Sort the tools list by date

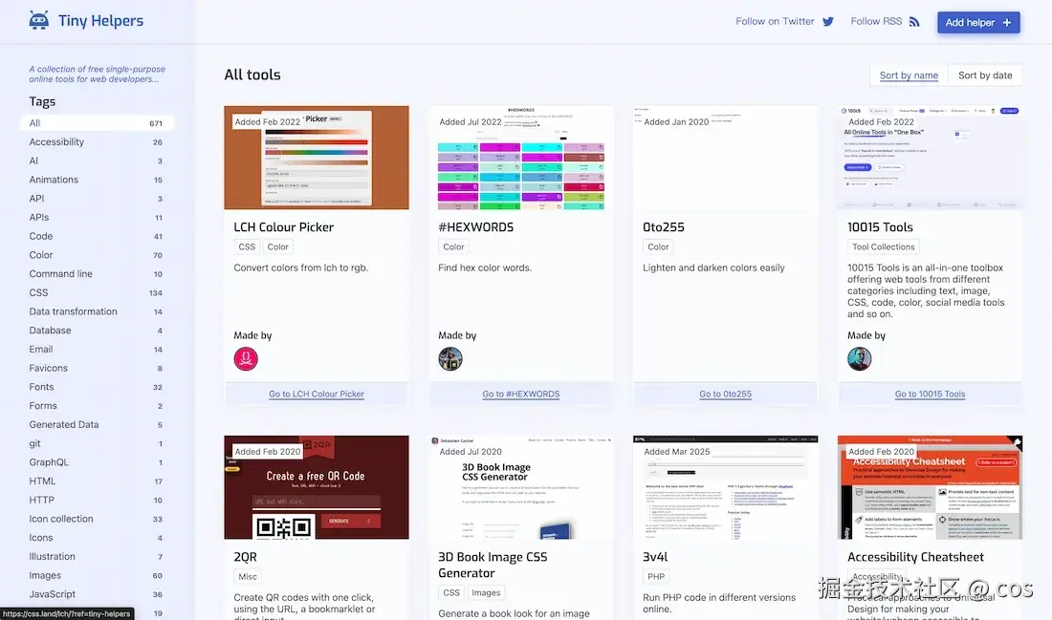point(985,74)
